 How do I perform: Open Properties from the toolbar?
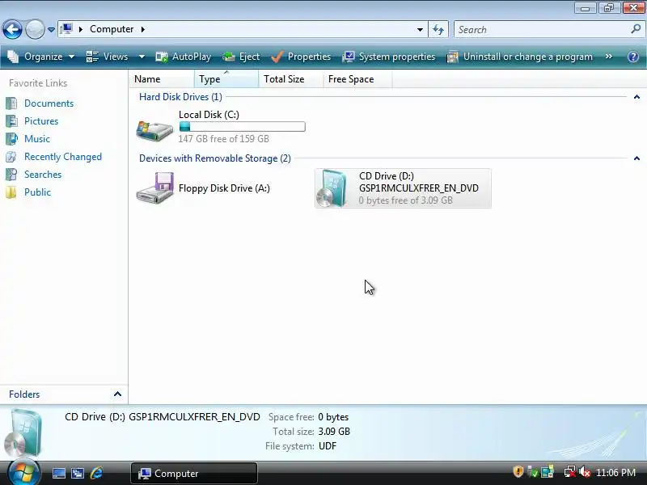(x=301, y=57)
